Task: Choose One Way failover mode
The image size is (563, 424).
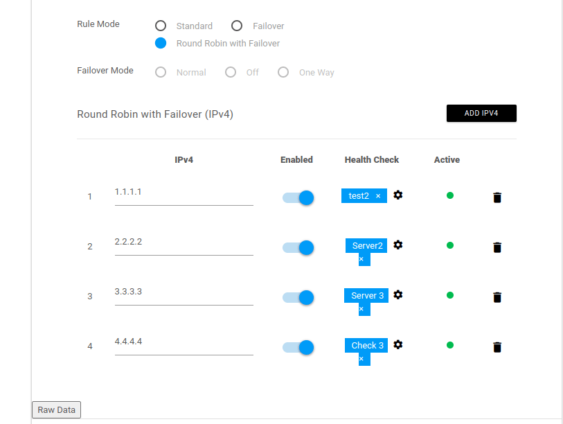Action: pyautogui.click(x=283, y=72)
